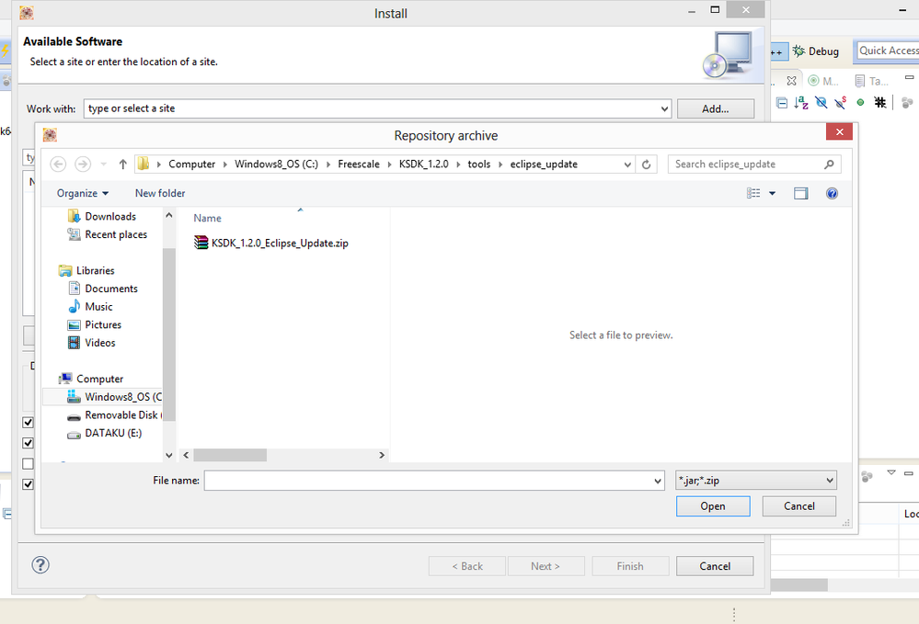The width and height of the screenshot is (919, 624).
Task: Click the Windows8_OS (C:) breadcrumb
Action: [x=276, y=165]
